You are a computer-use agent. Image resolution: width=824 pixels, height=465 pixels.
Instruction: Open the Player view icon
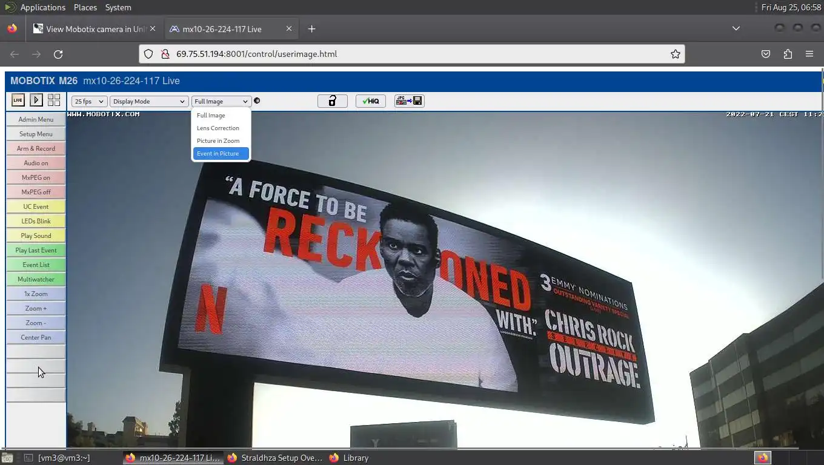tap(36, 100)
